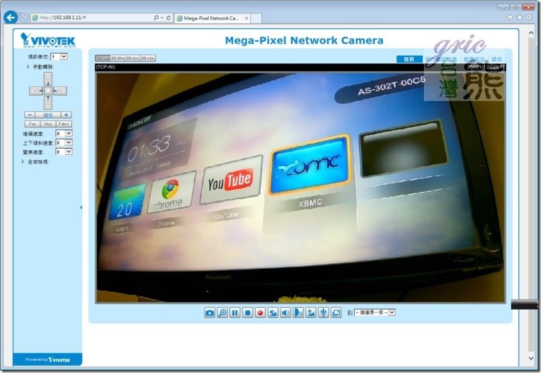The height and width of the screenshot is (373, 541).
Task: Expand the manual trigger section
Action: coord(40,67)
